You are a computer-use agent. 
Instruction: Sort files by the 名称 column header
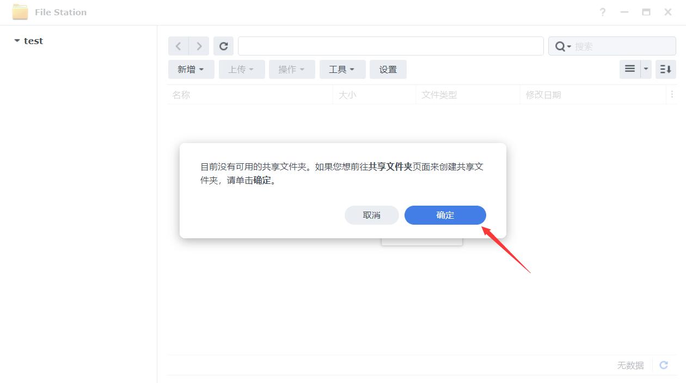pyautogui.click(x=181, y=94)
